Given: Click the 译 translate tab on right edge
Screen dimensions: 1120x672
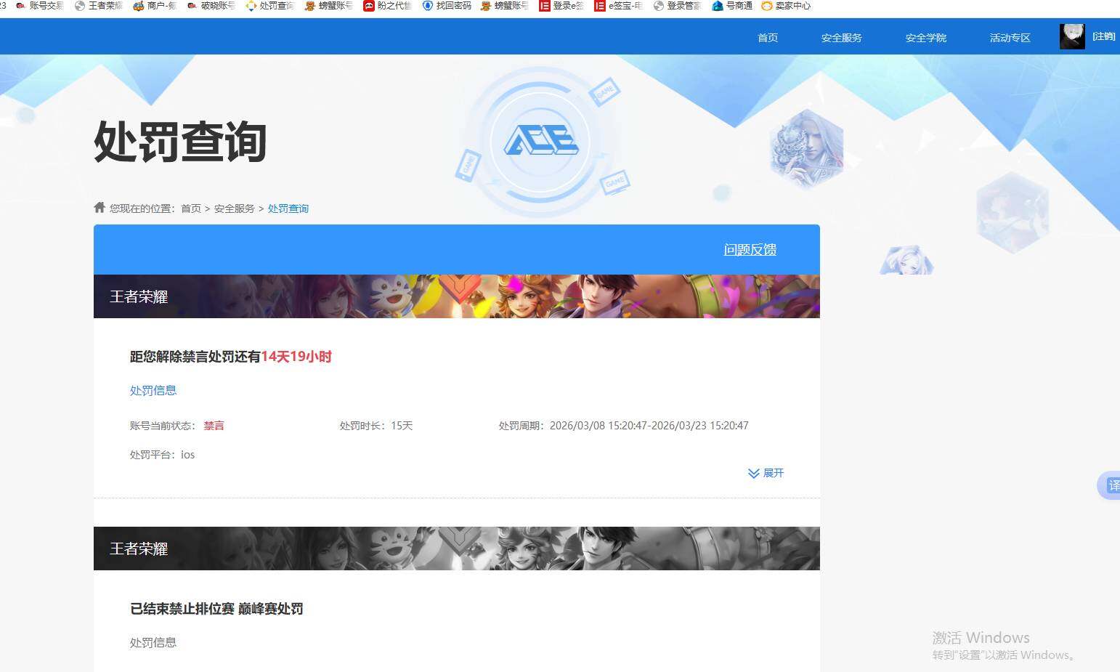Looking at the screenshot, I should (1113, 485).
